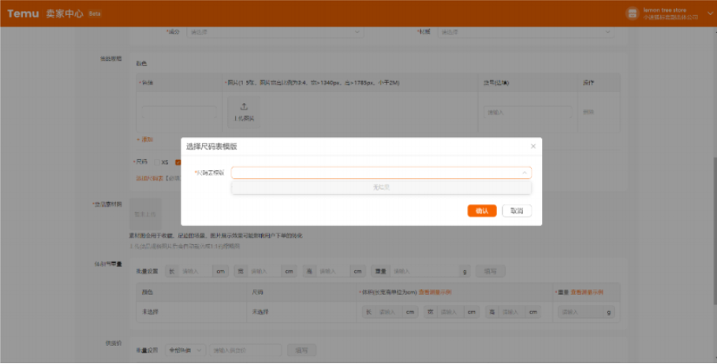Click the supply price batch input field
The image size is (717, 364).
[245, 349]
